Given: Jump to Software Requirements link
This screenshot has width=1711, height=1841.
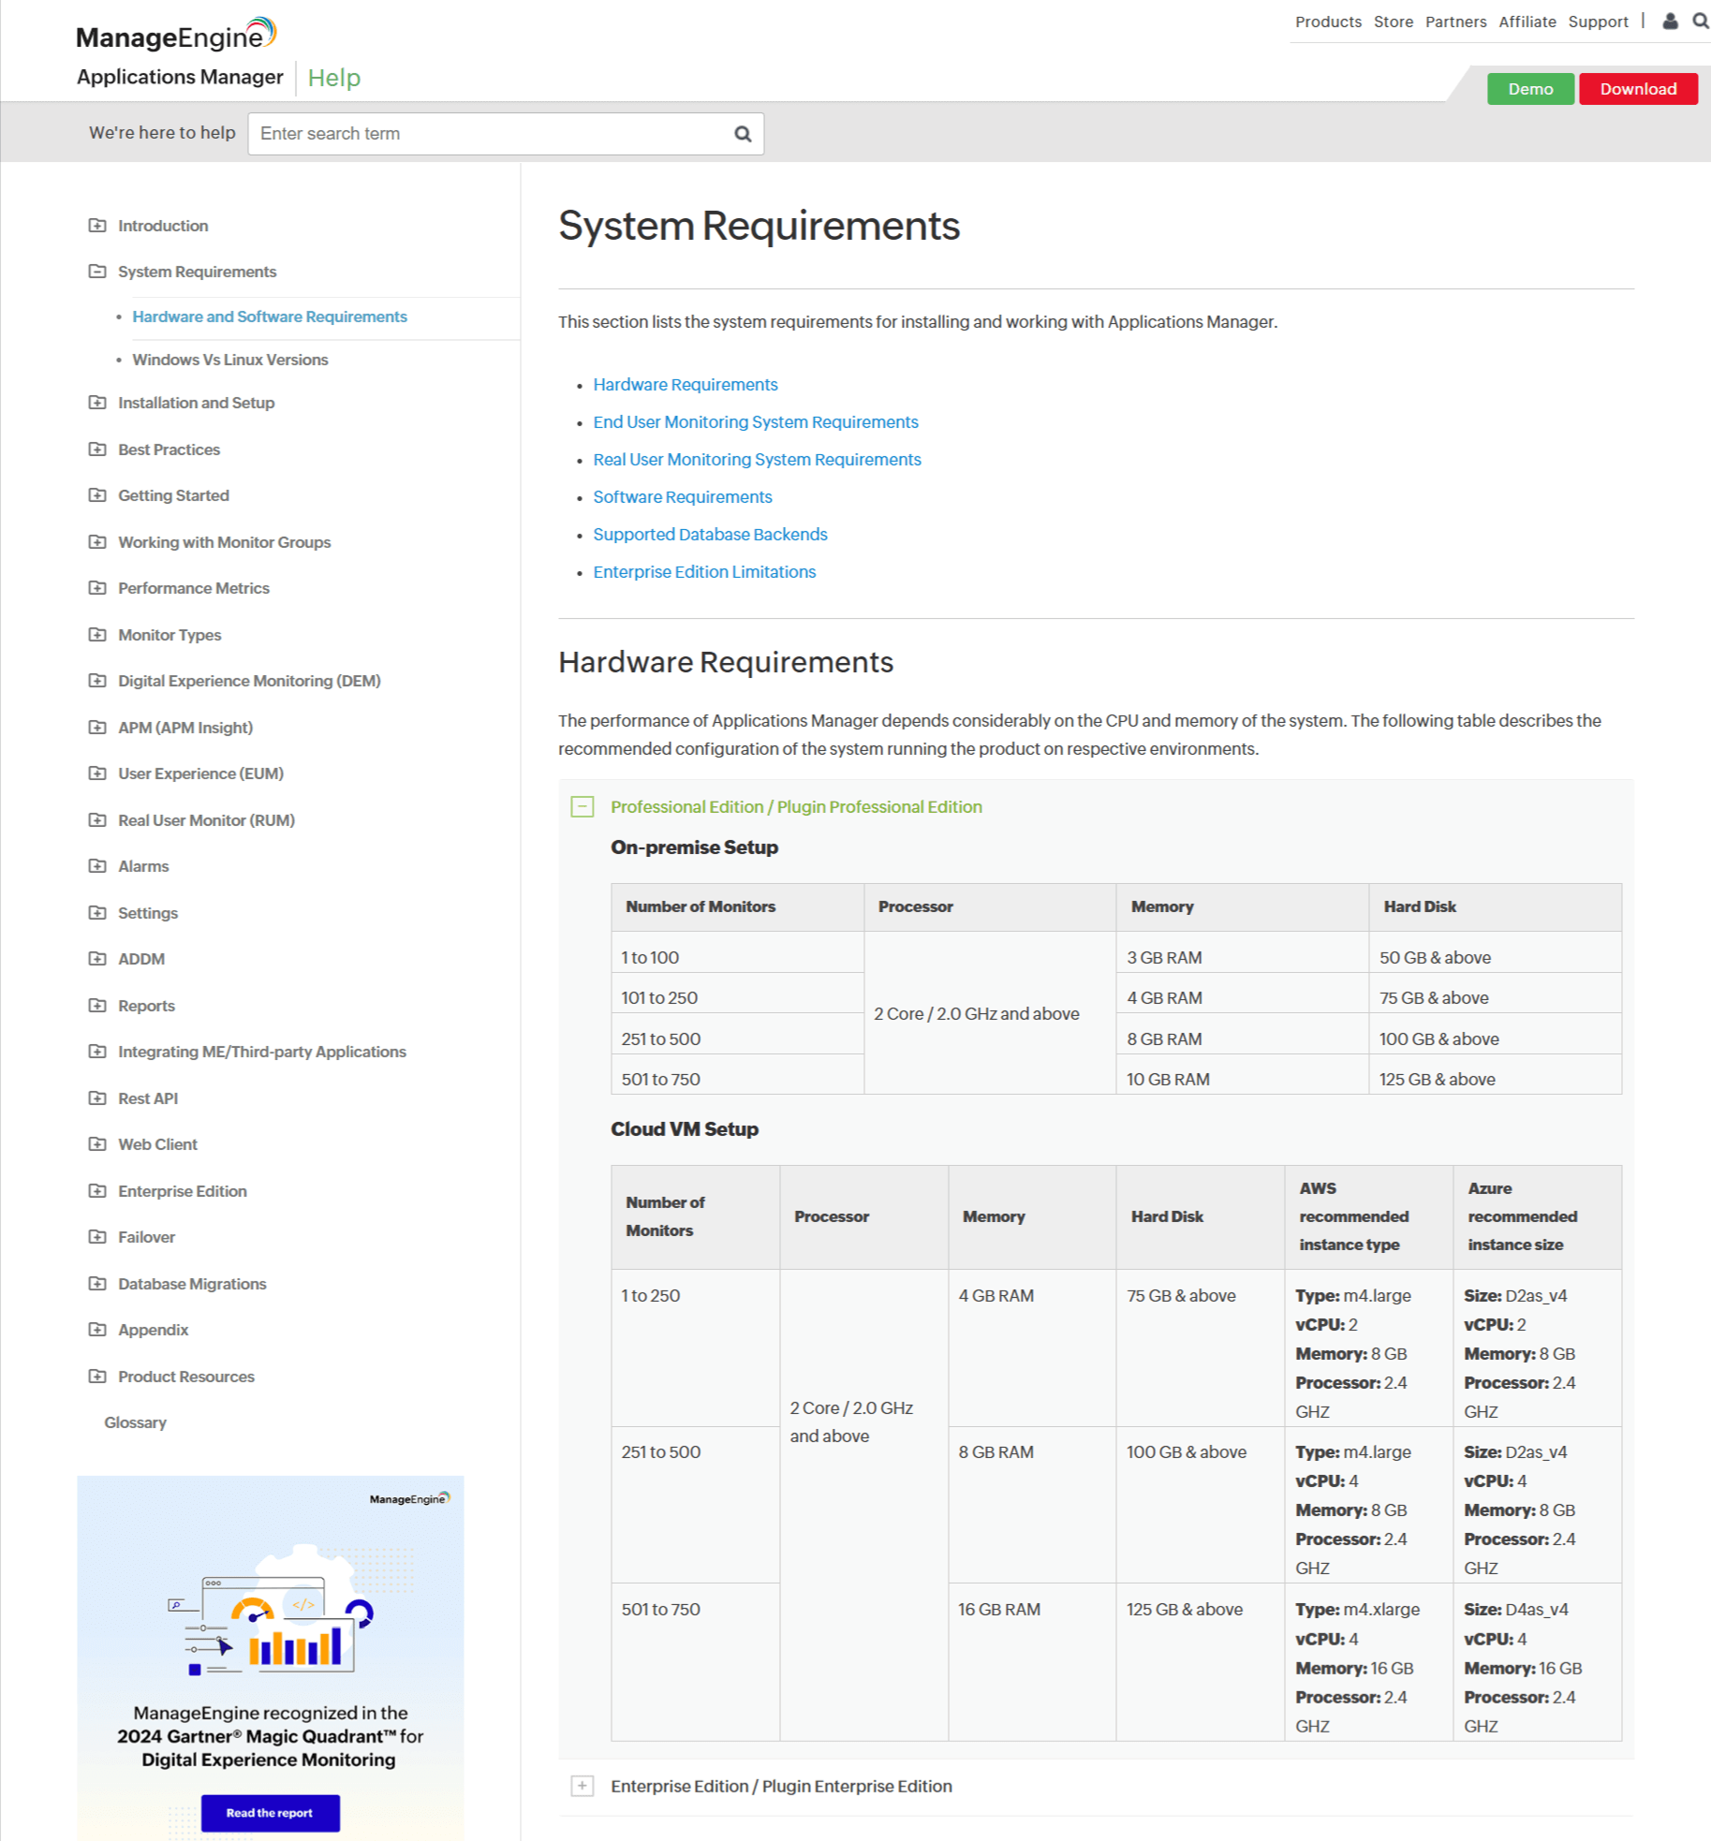Looking at the screenshot, I should (x=683, y=497).
